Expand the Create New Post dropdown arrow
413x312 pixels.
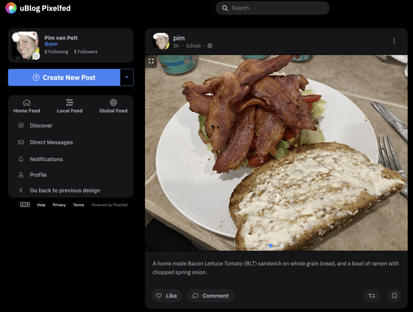pos(127,78)
